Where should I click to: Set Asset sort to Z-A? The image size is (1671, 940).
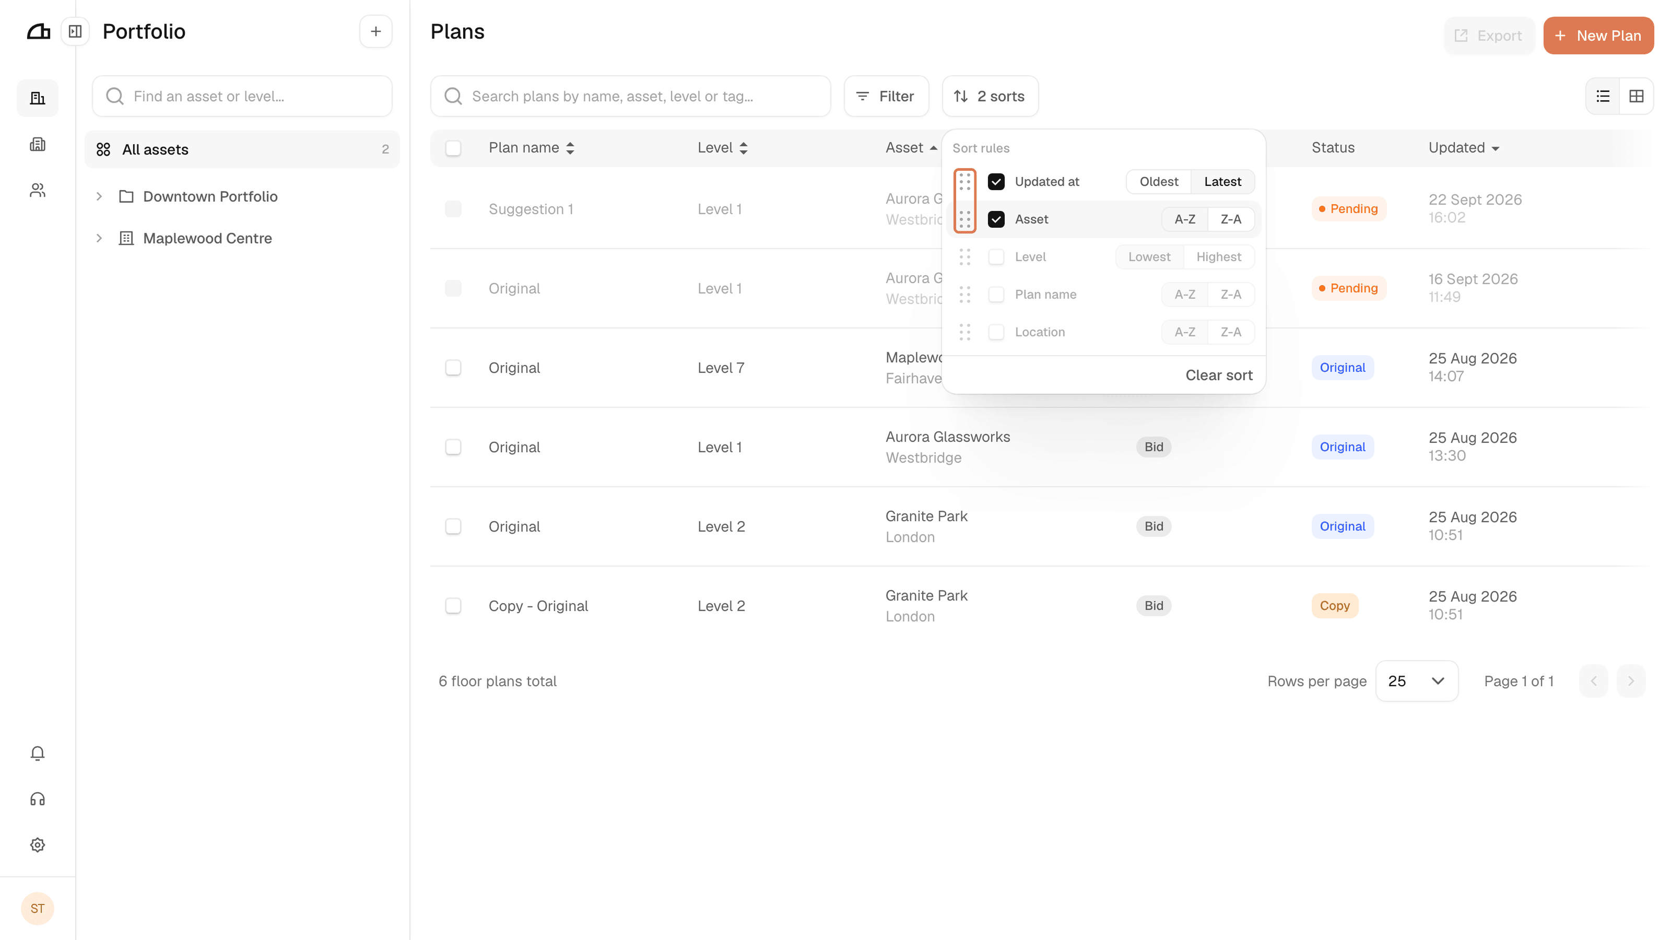(x=1231, y=219)
